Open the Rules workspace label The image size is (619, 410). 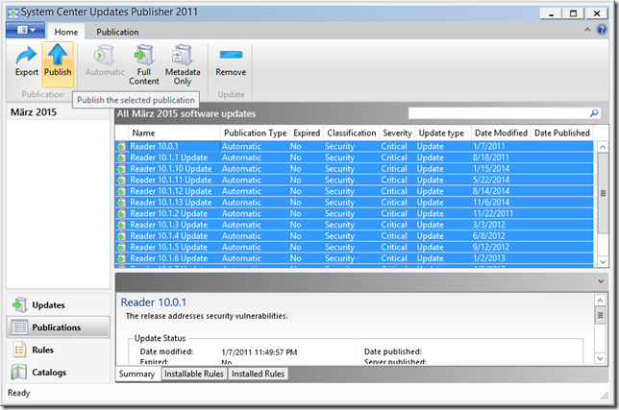point(42,350)
